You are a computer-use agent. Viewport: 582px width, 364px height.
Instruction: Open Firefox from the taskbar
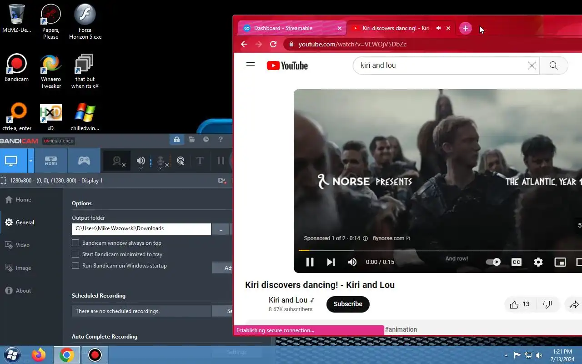pos(39,354)
